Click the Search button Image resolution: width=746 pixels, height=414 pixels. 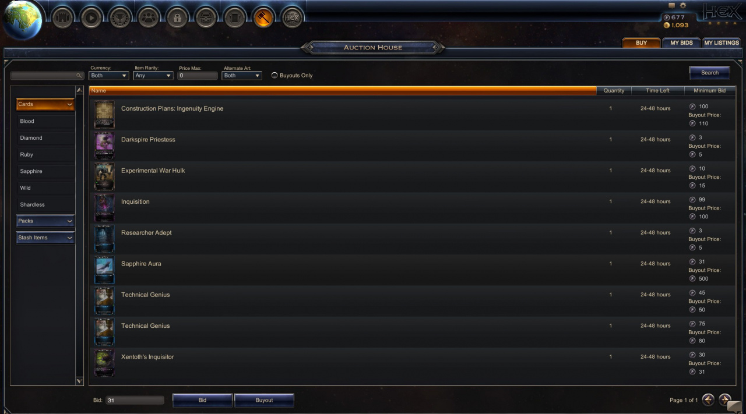[710, 73]
